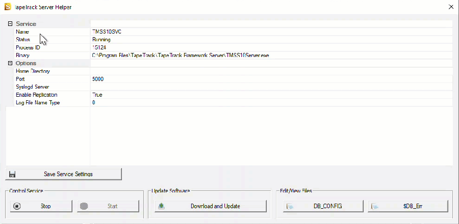Select the Name property row
Screen dimensions: 459x224
tap(233, 32)
